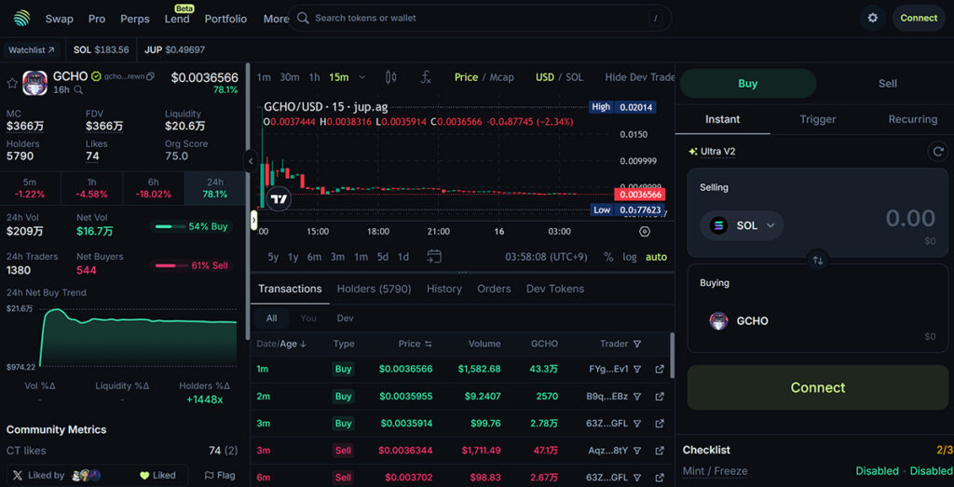Screen dimensions: 954x487
Task: Click Trader column filter icon
Action: click(x=637, y=345)
